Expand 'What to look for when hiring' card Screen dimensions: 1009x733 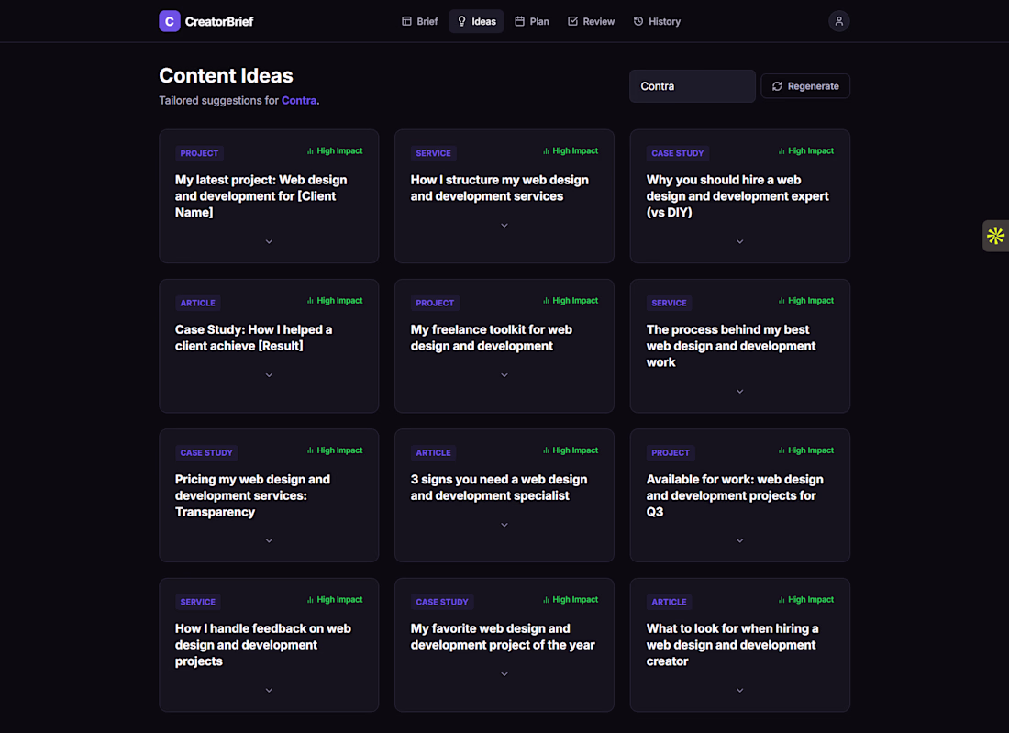pyautogui.click(x=740, y=690)
